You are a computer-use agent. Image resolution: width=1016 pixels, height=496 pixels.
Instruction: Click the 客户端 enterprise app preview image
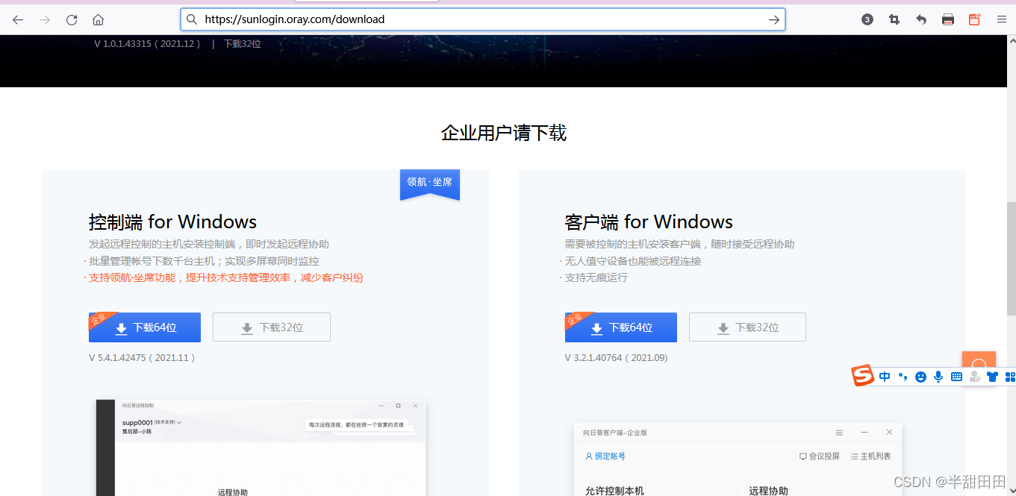[x=738, y=460]
